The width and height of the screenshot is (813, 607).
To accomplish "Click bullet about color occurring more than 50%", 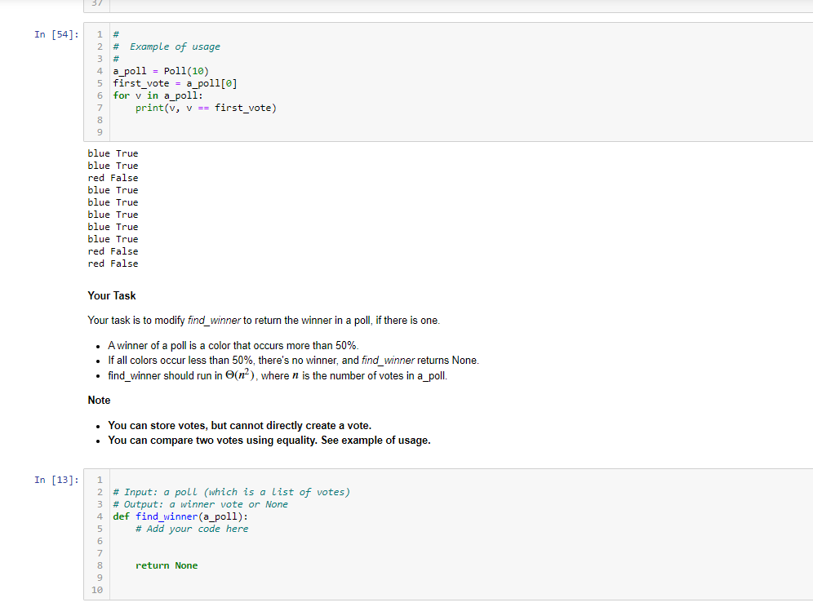I will pos(233,345).
